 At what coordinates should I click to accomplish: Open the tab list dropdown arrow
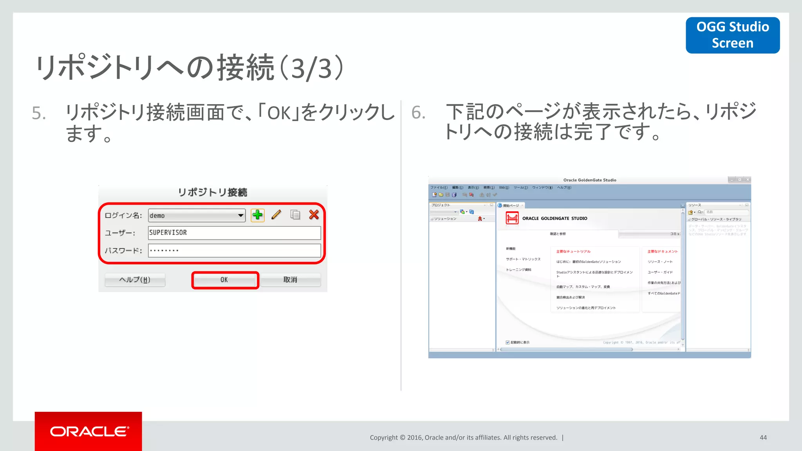(x=683, y=206)
